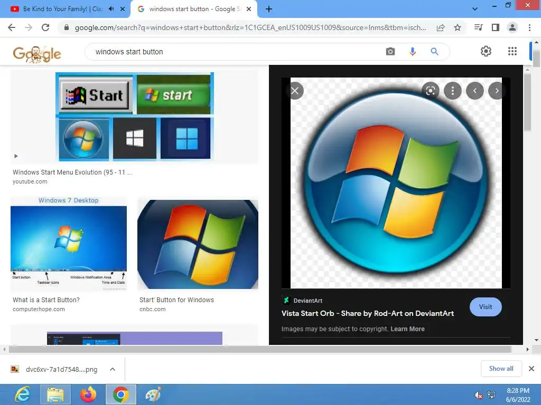Close the image preview panel
This screenshot has width=541, height=405.
tap(295, 91)
